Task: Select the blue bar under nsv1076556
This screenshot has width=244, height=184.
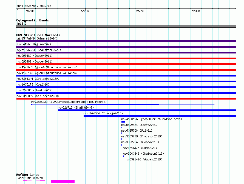Action: 160,116
